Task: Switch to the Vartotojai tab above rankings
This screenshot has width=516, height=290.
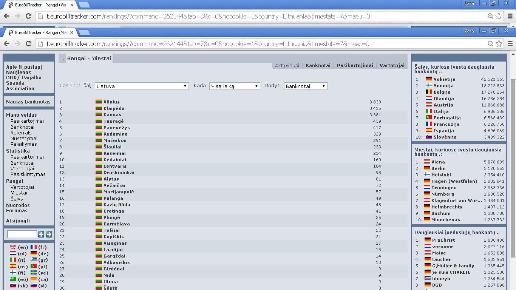Action: pyautogui.click(x=392, y=65)
